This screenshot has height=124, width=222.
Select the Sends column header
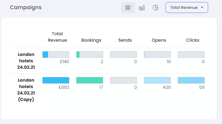(125, 40)
